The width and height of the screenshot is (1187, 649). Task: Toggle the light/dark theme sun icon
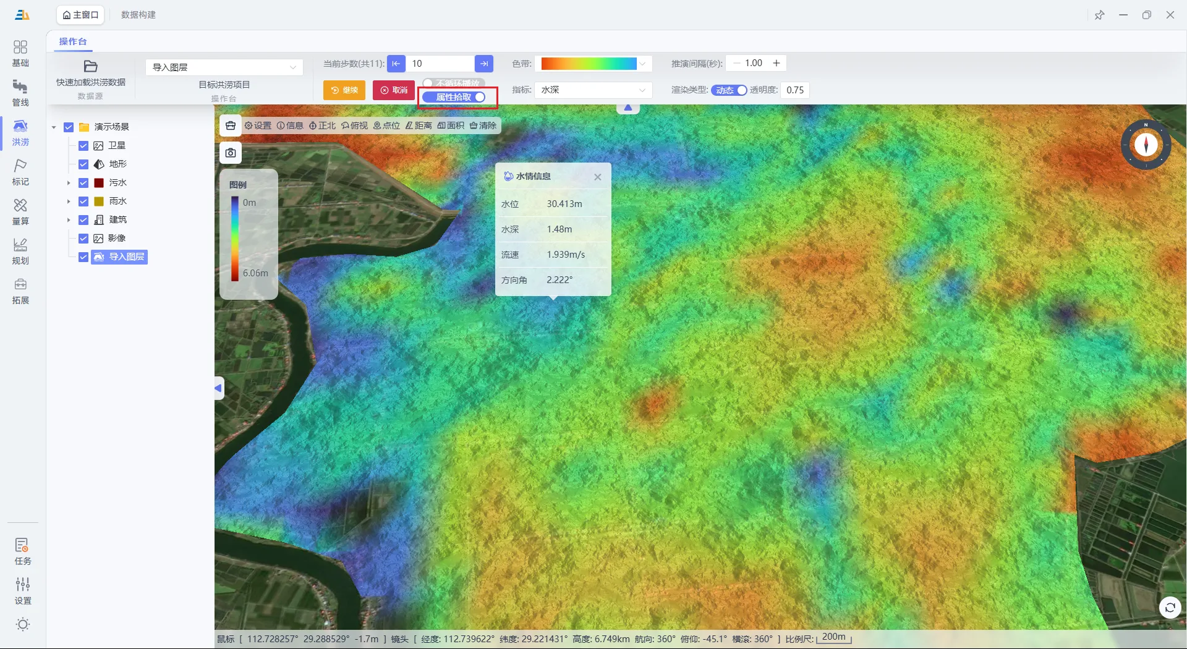(23, 624)
